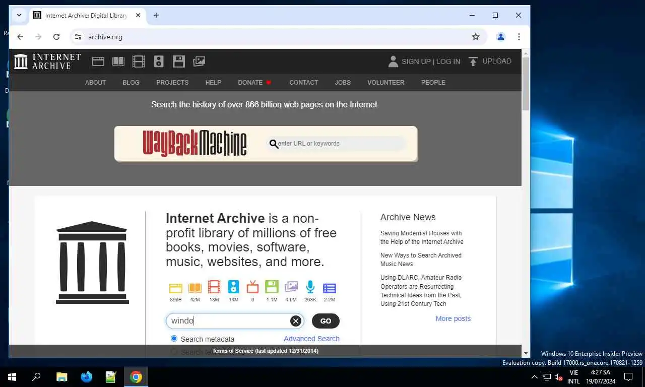This screenshot has height=387, width=645.
Task: Expand the Chrome tab search dropdown
Action: [x=19, y=15]
